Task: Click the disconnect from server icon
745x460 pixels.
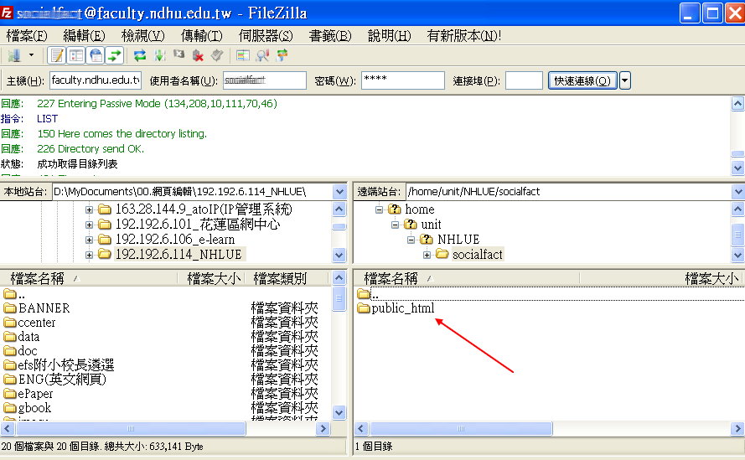Action: tap(198, 55)
